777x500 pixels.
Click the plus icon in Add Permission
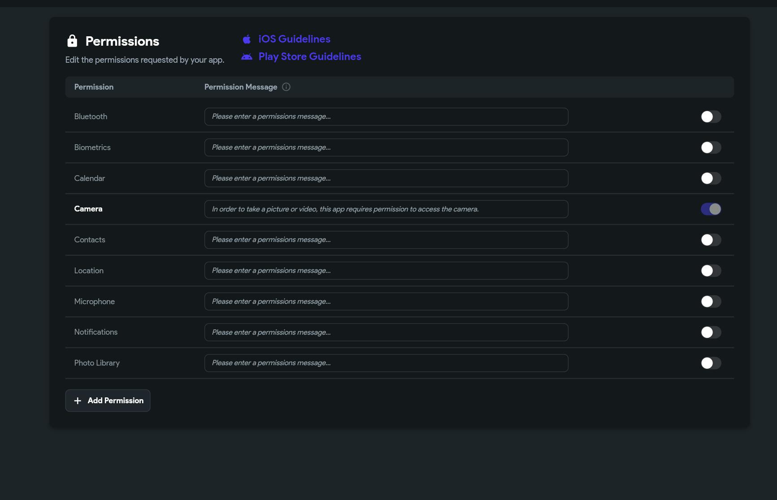[78, 401]
